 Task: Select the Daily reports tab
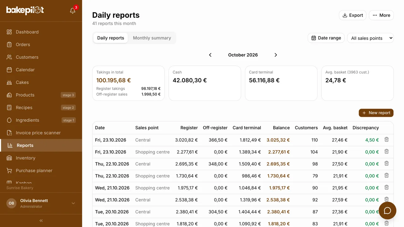click(110, 38)
